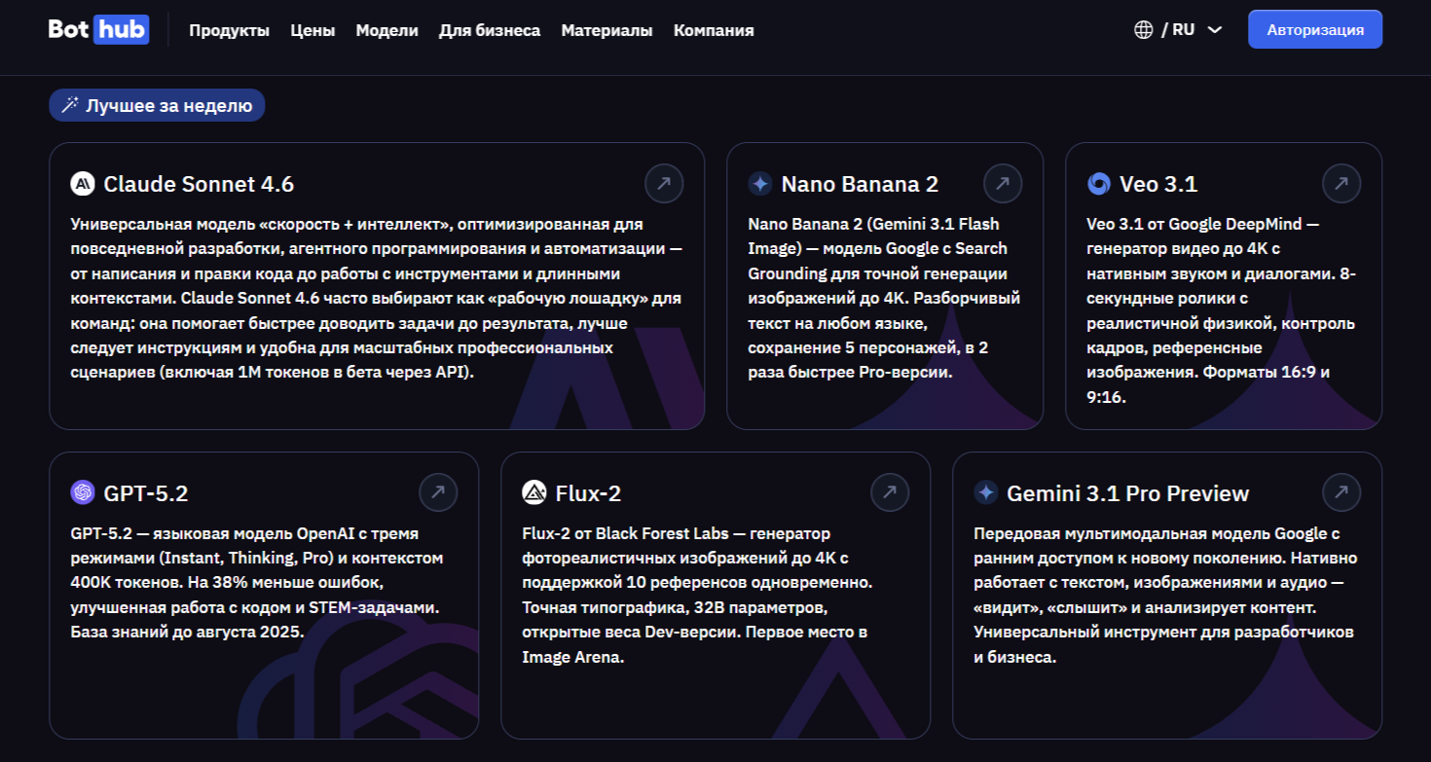Click the Veo 3.1 logo icon
The image size is (1431, 762).
[x=1098, y=183]
